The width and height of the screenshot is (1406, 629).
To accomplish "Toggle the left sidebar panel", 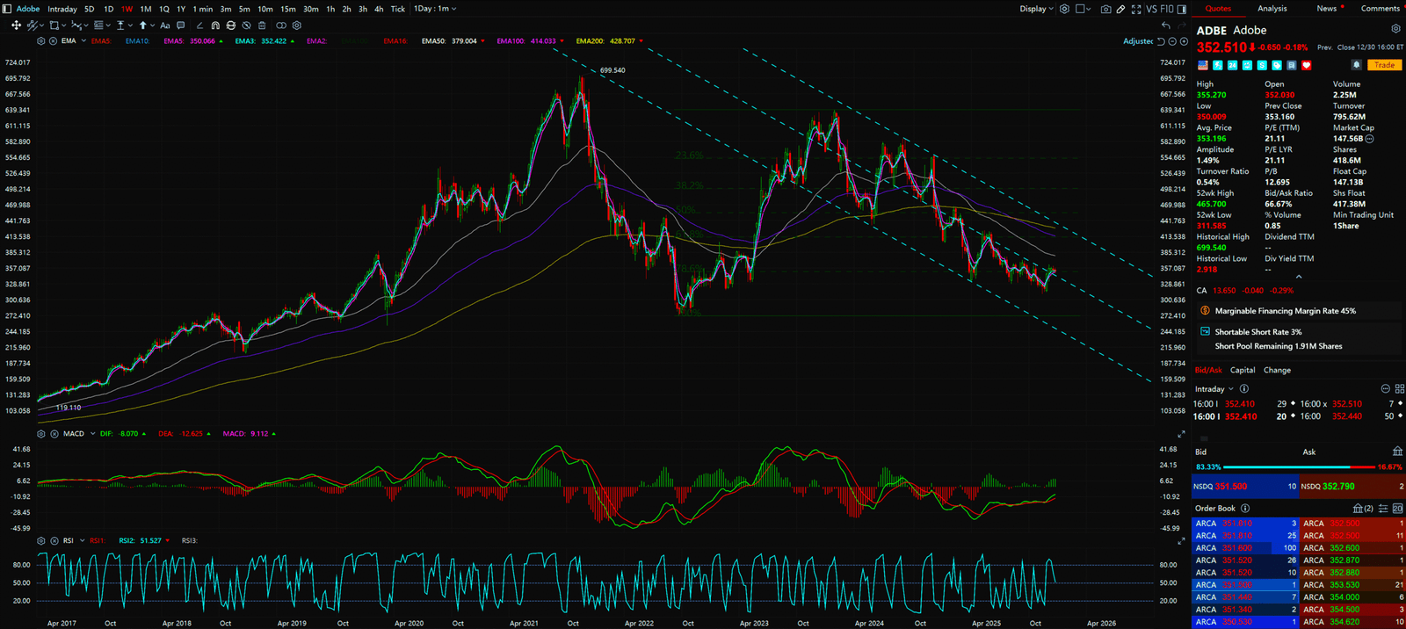I will 7,9.
